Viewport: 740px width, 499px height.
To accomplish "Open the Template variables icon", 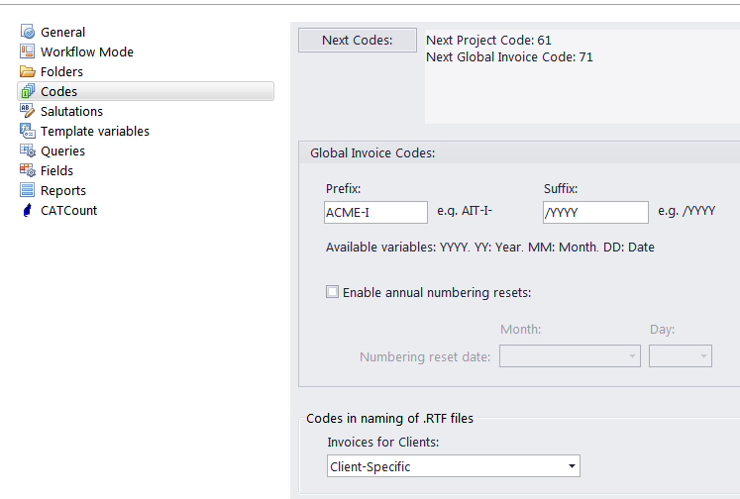I will pos(28,131).
